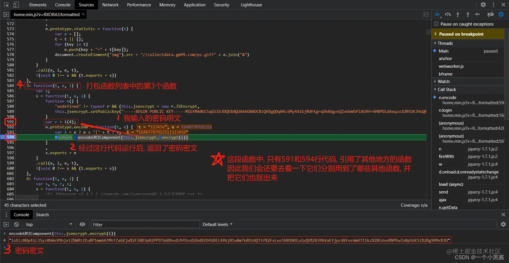This screenshot has width=509, height=263.
Task: Close the home.min.js formatted file tab
Action: [83, 14]
